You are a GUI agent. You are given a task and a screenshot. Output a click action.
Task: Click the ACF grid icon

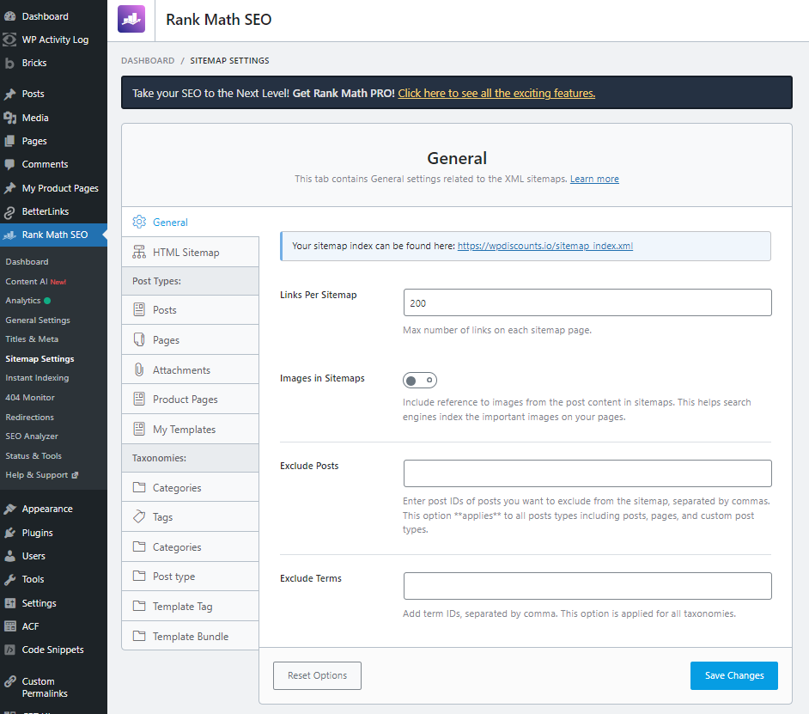click(9, 626)
